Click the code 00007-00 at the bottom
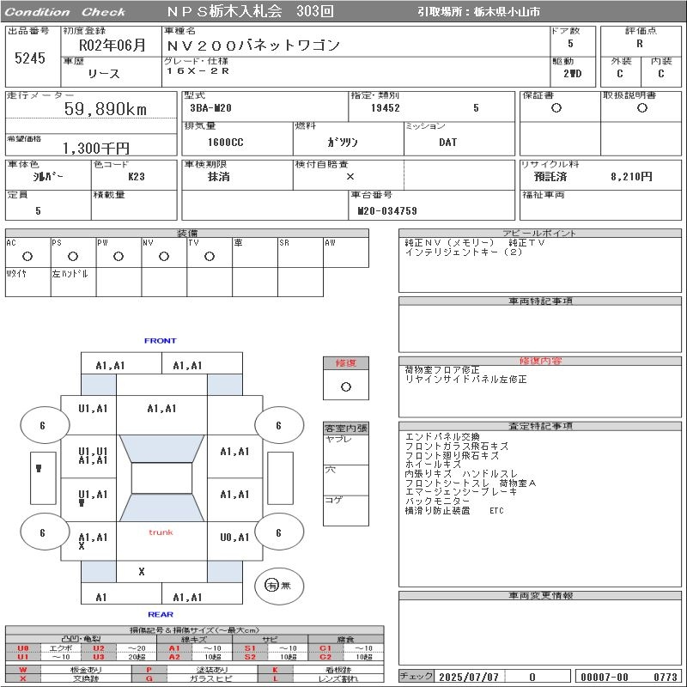Screen dimensions: 687x687 605,678
